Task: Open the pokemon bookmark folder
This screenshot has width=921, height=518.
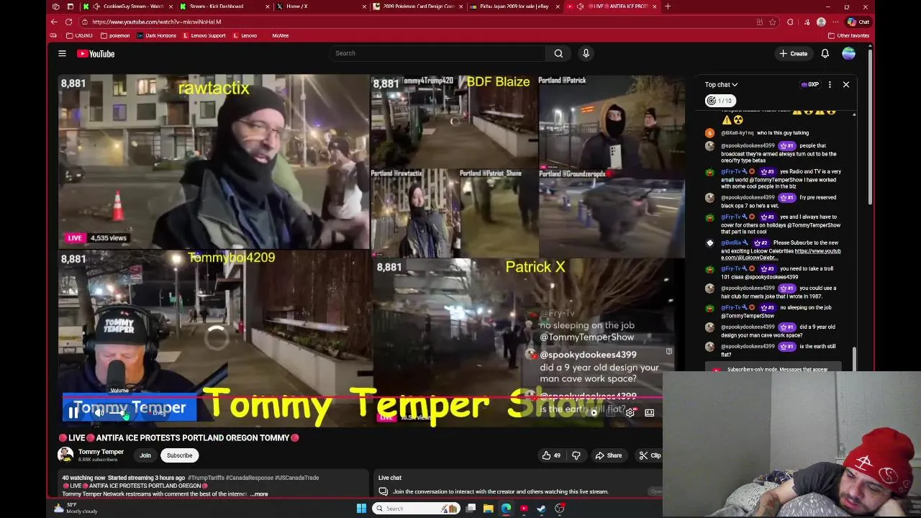Action: click(115, 35)
